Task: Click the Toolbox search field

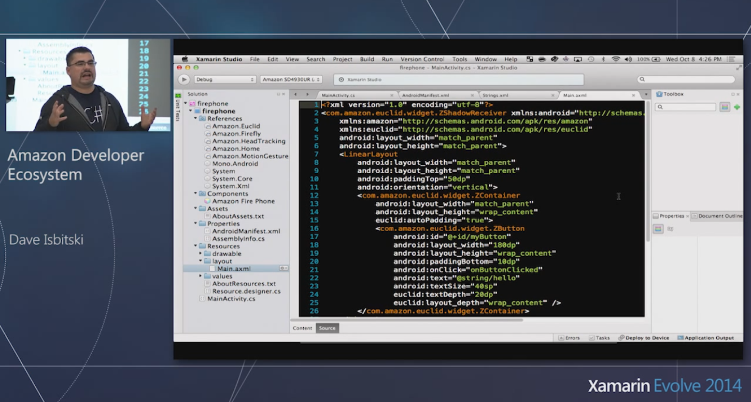Action: tap(685, 107)
